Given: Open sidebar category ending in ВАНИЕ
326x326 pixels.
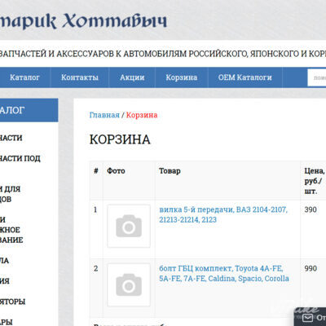Looking at the screenshot, I should click(11, 230).
